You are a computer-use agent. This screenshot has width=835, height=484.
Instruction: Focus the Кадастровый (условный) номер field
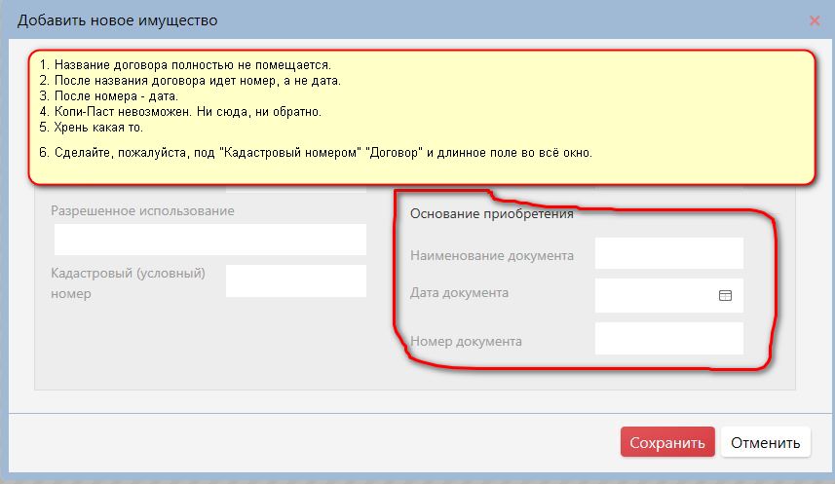pyautogui.click(x=295, y=280)
